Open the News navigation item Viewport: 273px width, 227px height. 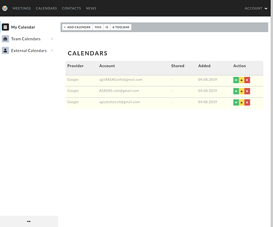[x=91, y=9]
